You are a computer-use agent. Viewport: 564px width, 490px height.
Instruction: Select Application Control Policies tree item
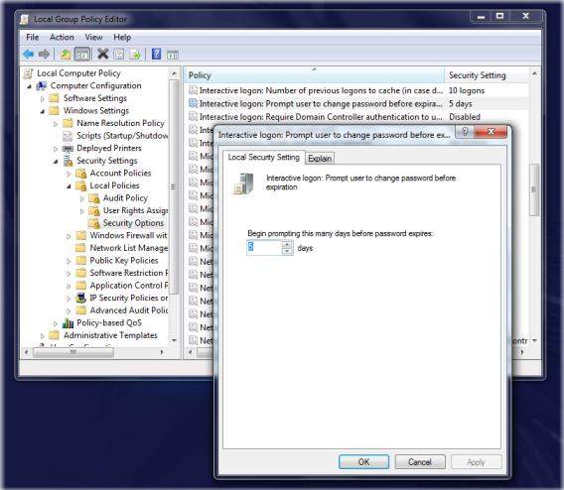click(x=129, y=286)
